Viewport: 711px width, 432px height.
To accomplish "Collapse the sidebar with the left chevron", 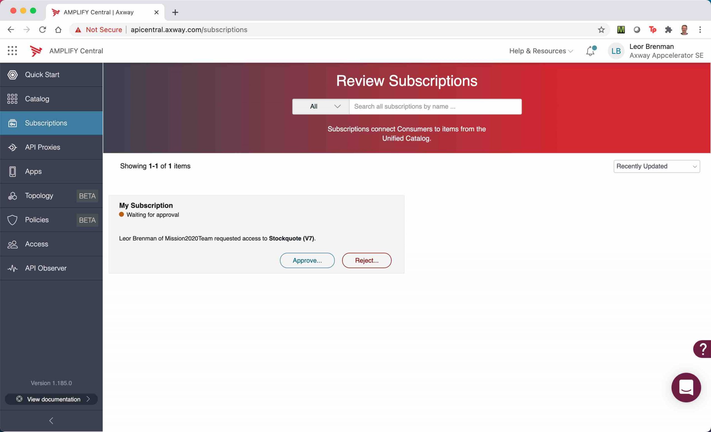I will 51,421.
